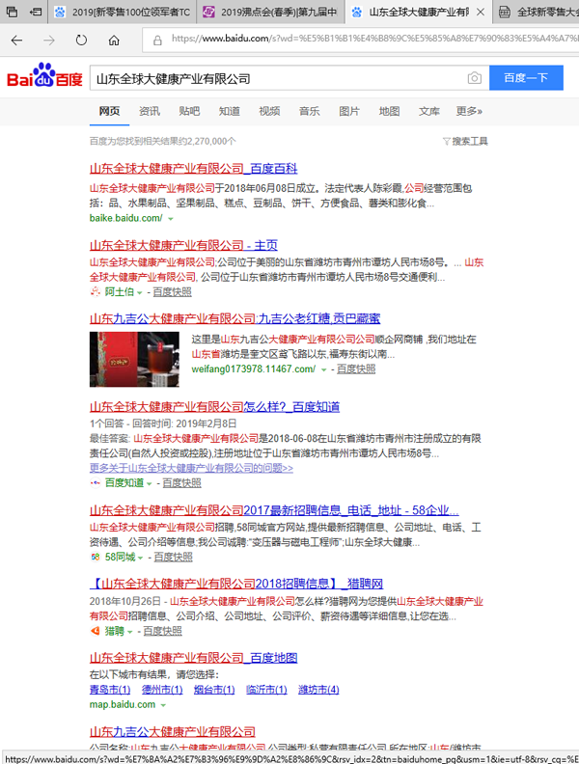This screenshot has height=764, width=579.
Task: Click the Baidu logo
Action: (x=44, y=76)
